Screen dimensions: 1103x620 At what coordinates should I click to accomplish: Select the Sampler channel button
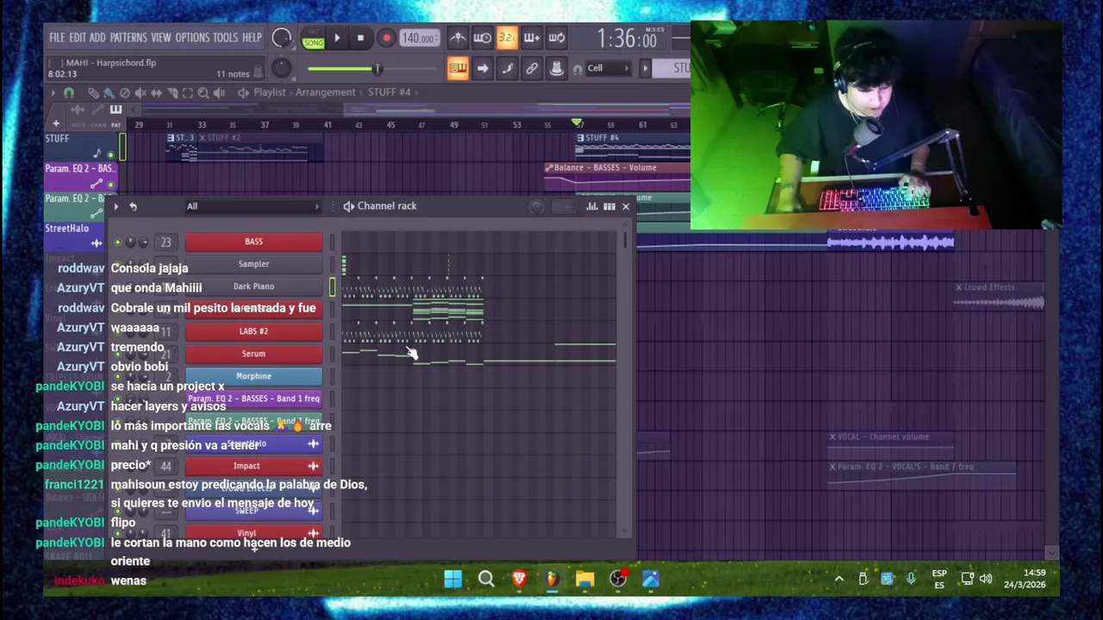(253, 264)
